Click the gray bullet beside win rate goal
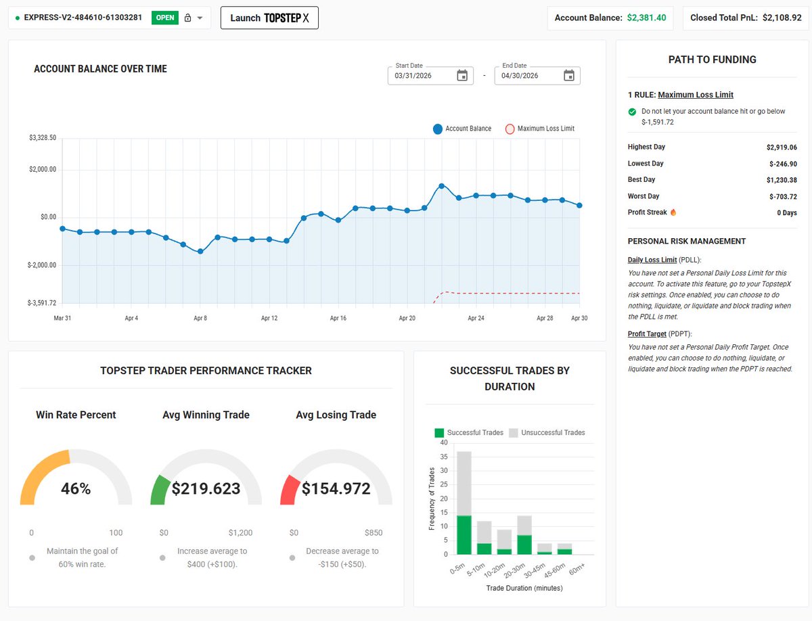This screenshot has width=812, height=621. click(x=32, y=558)
